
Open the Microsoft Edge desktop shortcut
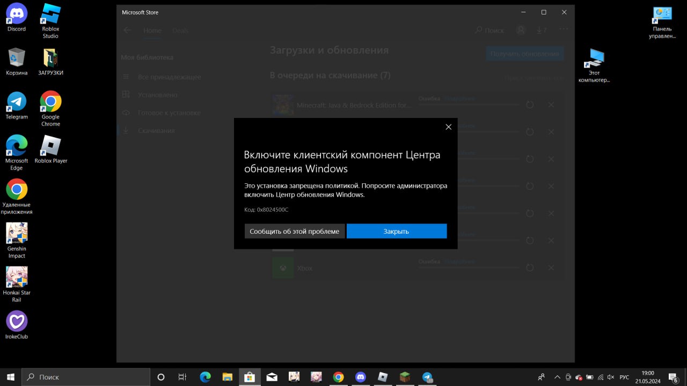click(17, 153)
